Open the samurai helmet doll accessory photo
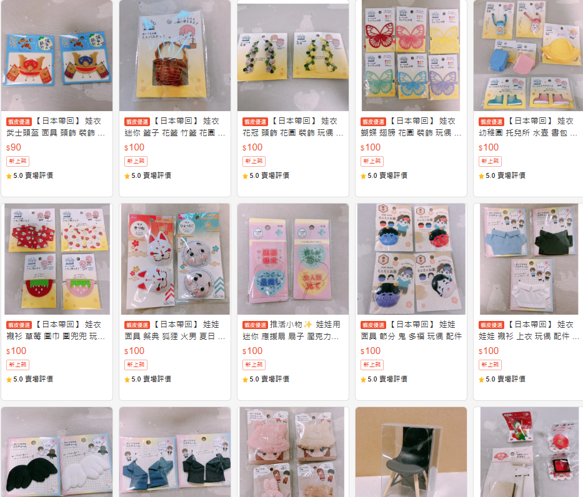This screenshot has height=497, width=583. pyautogui.click(x=56, y=56)
